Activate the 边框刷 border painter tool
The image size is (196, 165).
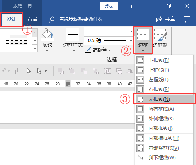[160, 38]
